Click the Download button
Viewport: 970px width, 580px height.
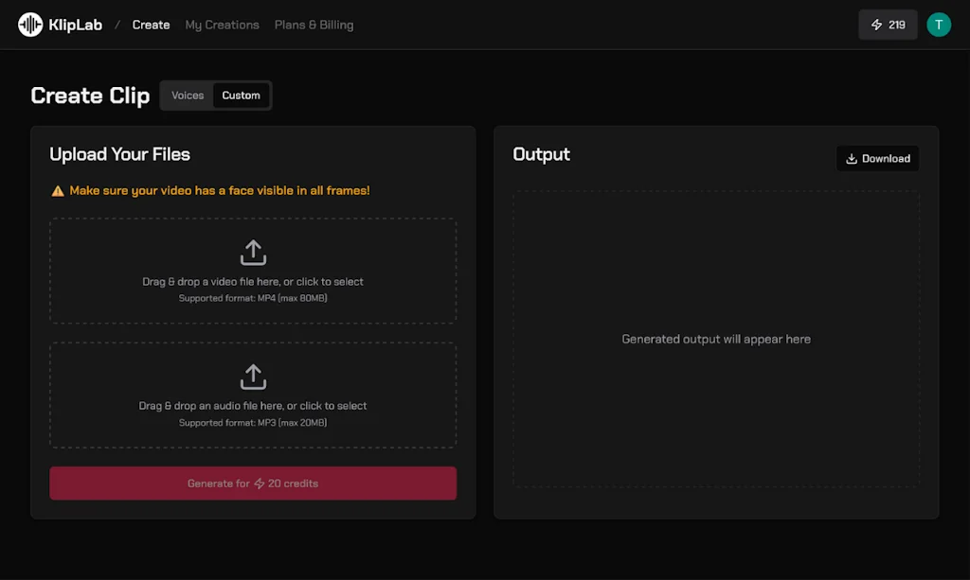click(877, 158)
